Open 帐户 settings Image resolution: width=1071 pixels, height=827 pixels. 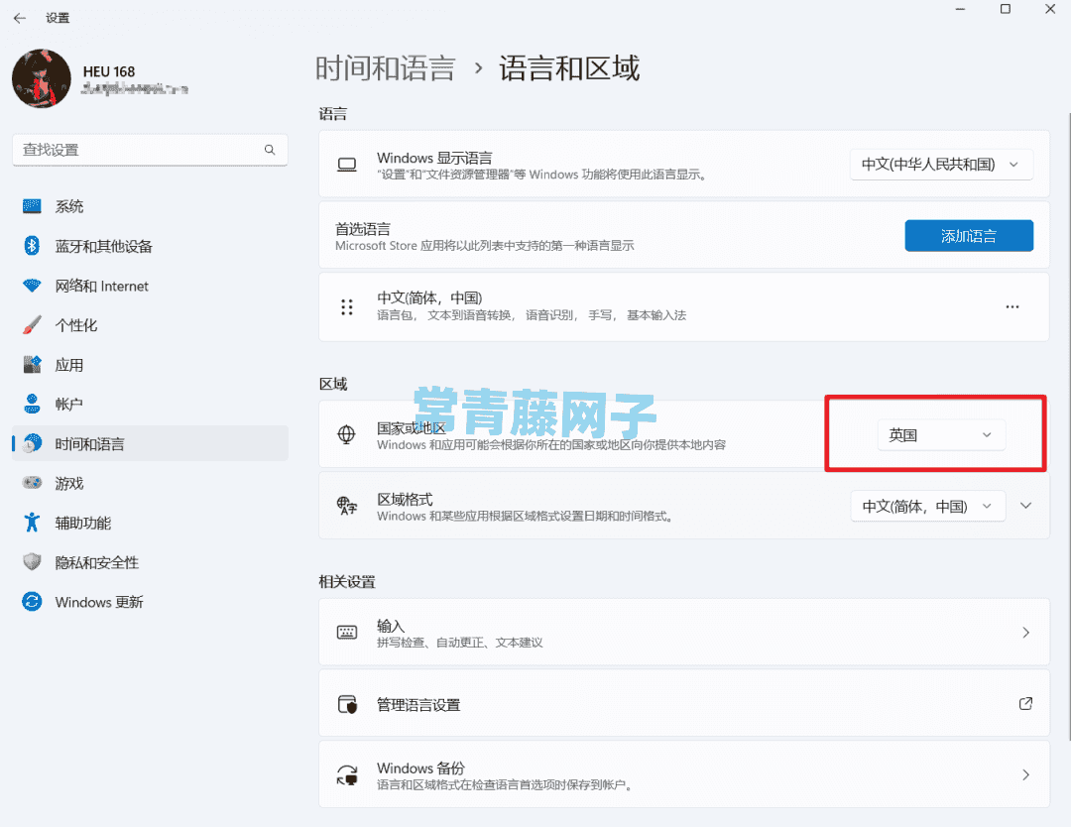[150, 405]
